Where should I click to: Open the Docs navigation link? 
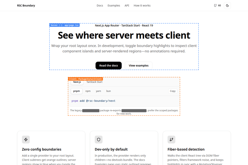pyautogui.click(x=100, y=5)
